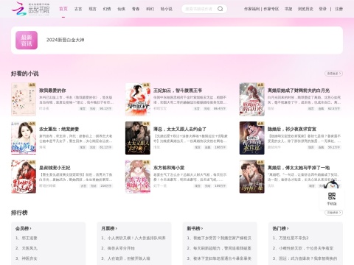This screenshot has height=265, width=354.
Task: Open cover of 东方裕和海小棠
Action: tap(138, 177)
